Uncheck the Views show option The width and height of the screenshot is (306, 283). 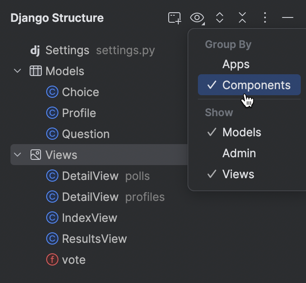tap(238, 174)
